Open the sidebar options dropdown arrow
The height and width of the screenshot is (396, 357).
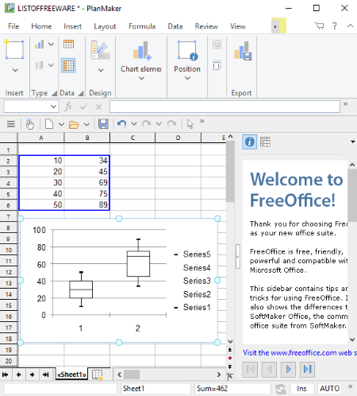pos(353,142)
